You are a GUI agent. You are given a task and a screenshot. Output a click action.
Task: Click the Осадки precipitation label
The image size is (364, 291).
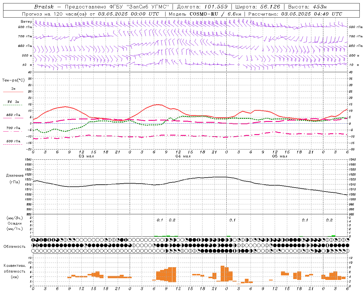(15, 223)
